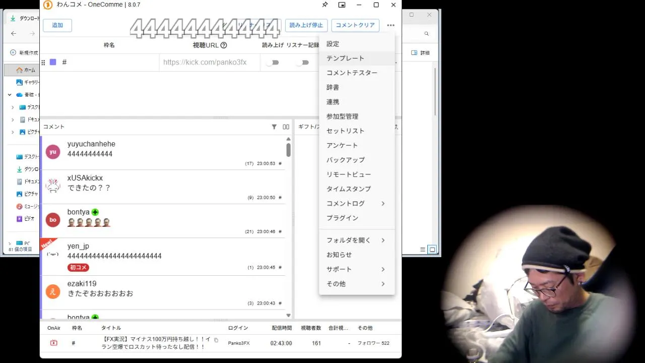
Task: Click 詳細 pane button in Explorer
Action: point(421,53)
